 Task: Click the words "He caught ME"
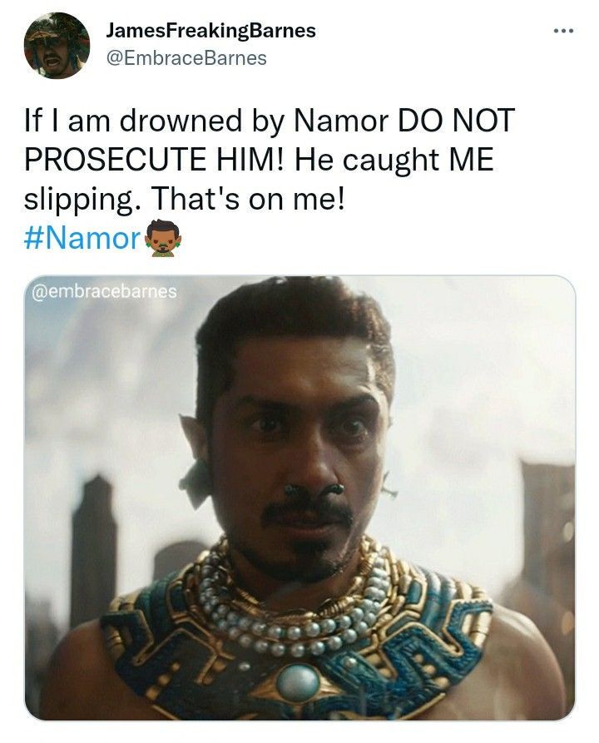pyautogui.click(x=394, y=161)
